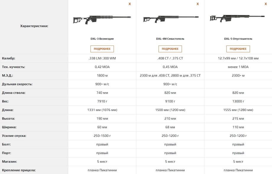Remove DXL-4M Севастополь column using X

(197, 4)
